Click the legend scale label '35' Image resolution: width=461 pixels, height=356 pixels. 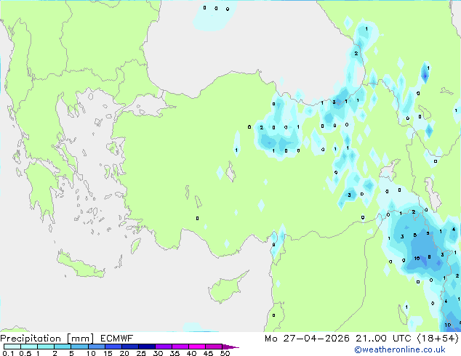[175, 353]
